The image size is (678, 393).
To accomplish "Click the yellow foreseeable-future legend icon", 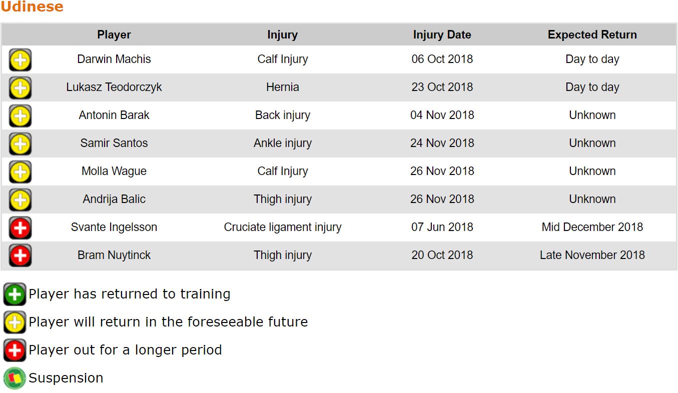I will 15,322.
